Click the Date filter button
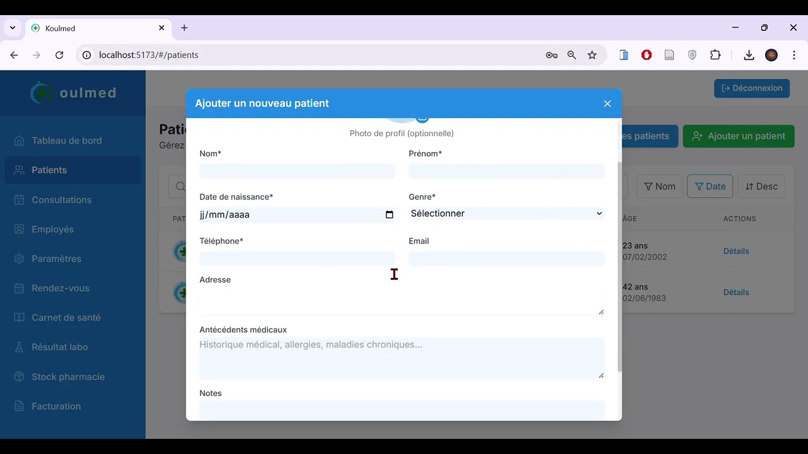Image resolution: width=808 pixels, height=454 pixels. coord(710,187)
